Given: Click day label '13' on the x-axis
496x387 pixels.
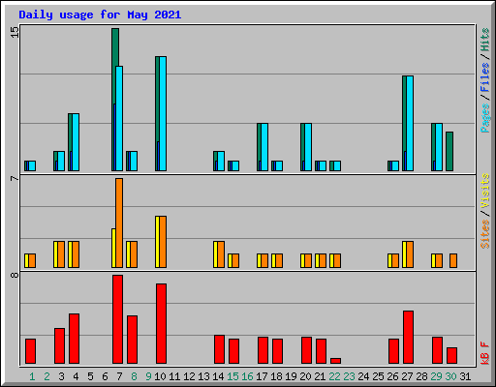Looking at the screenshot, I should point(203,376).
